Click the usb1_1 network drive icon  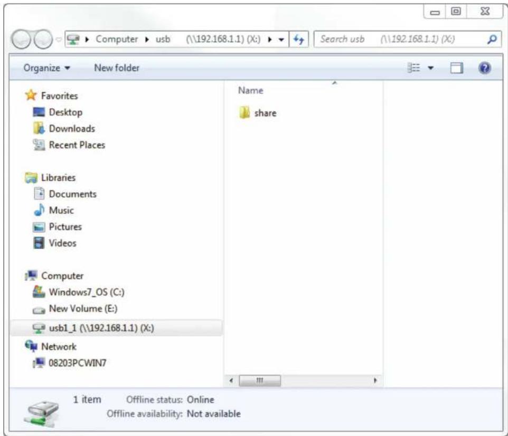39,328
